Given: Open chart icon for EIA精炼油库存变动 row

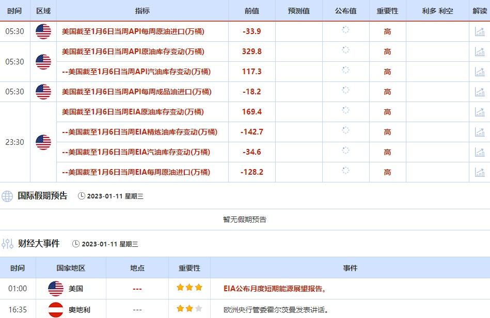Looking at the screenshot, I should tap(480, 132).
